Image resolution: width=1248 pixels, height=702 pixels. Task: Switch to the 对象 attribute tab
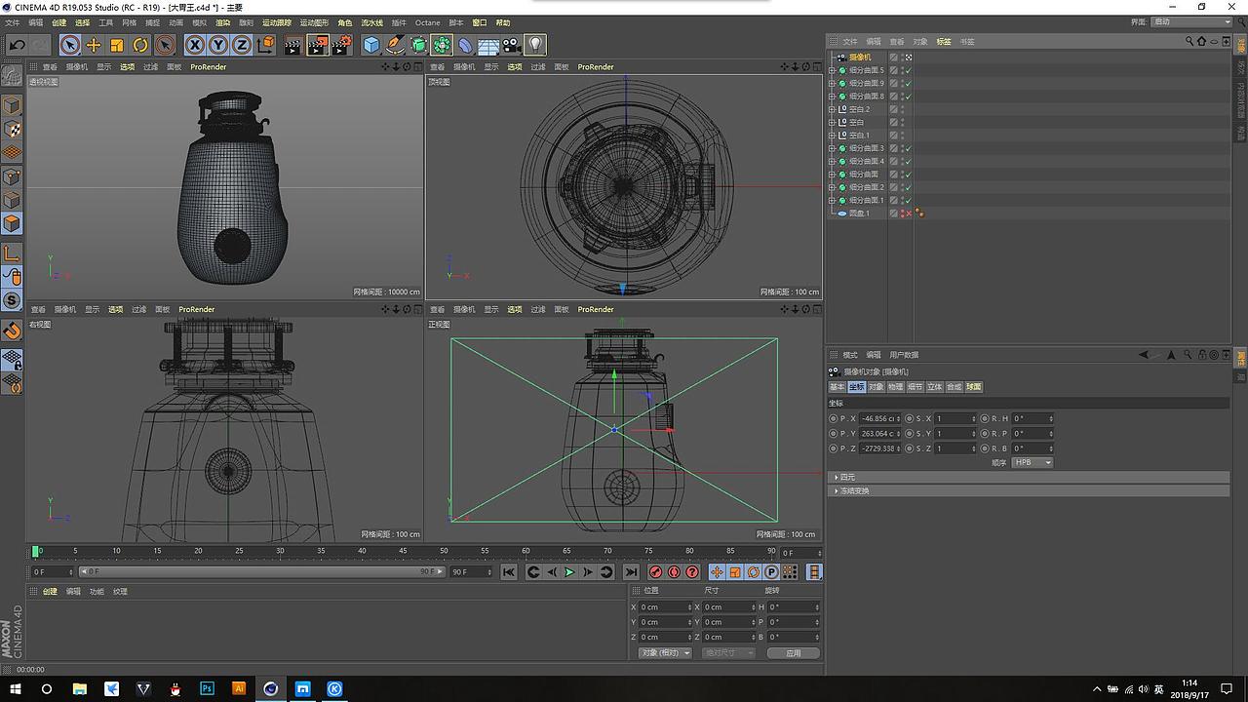[876, 387]
